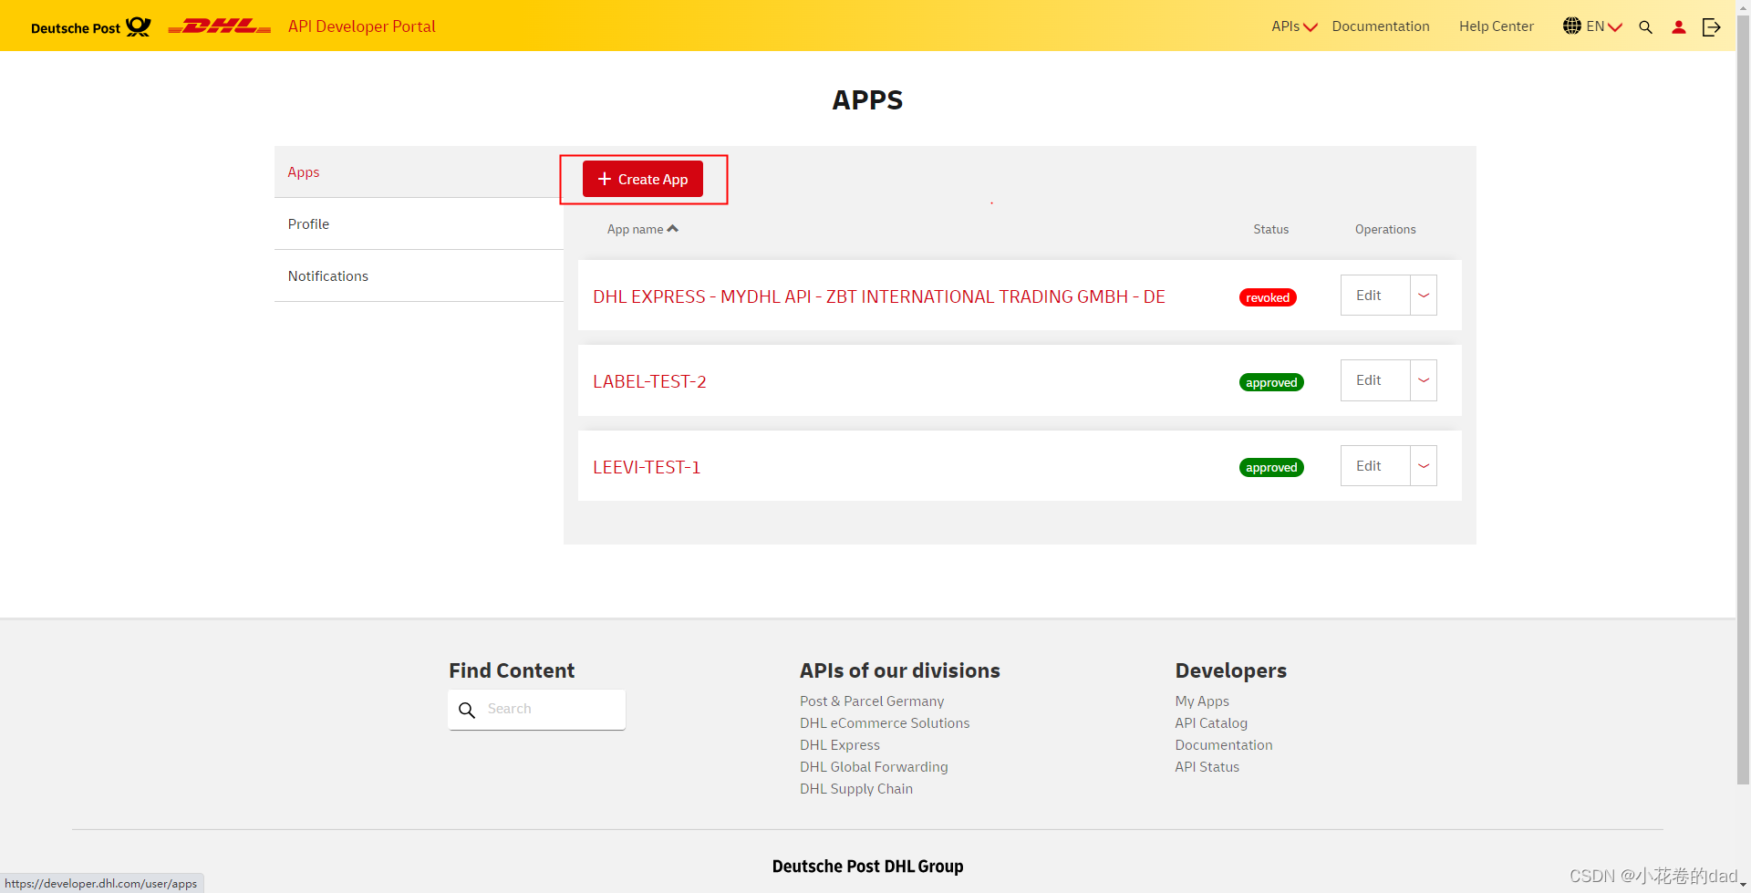Switch to the Profile sidebar tab
Image resolution: width=1751 pixels, height=893 pixels.
[x=308, y=223]
